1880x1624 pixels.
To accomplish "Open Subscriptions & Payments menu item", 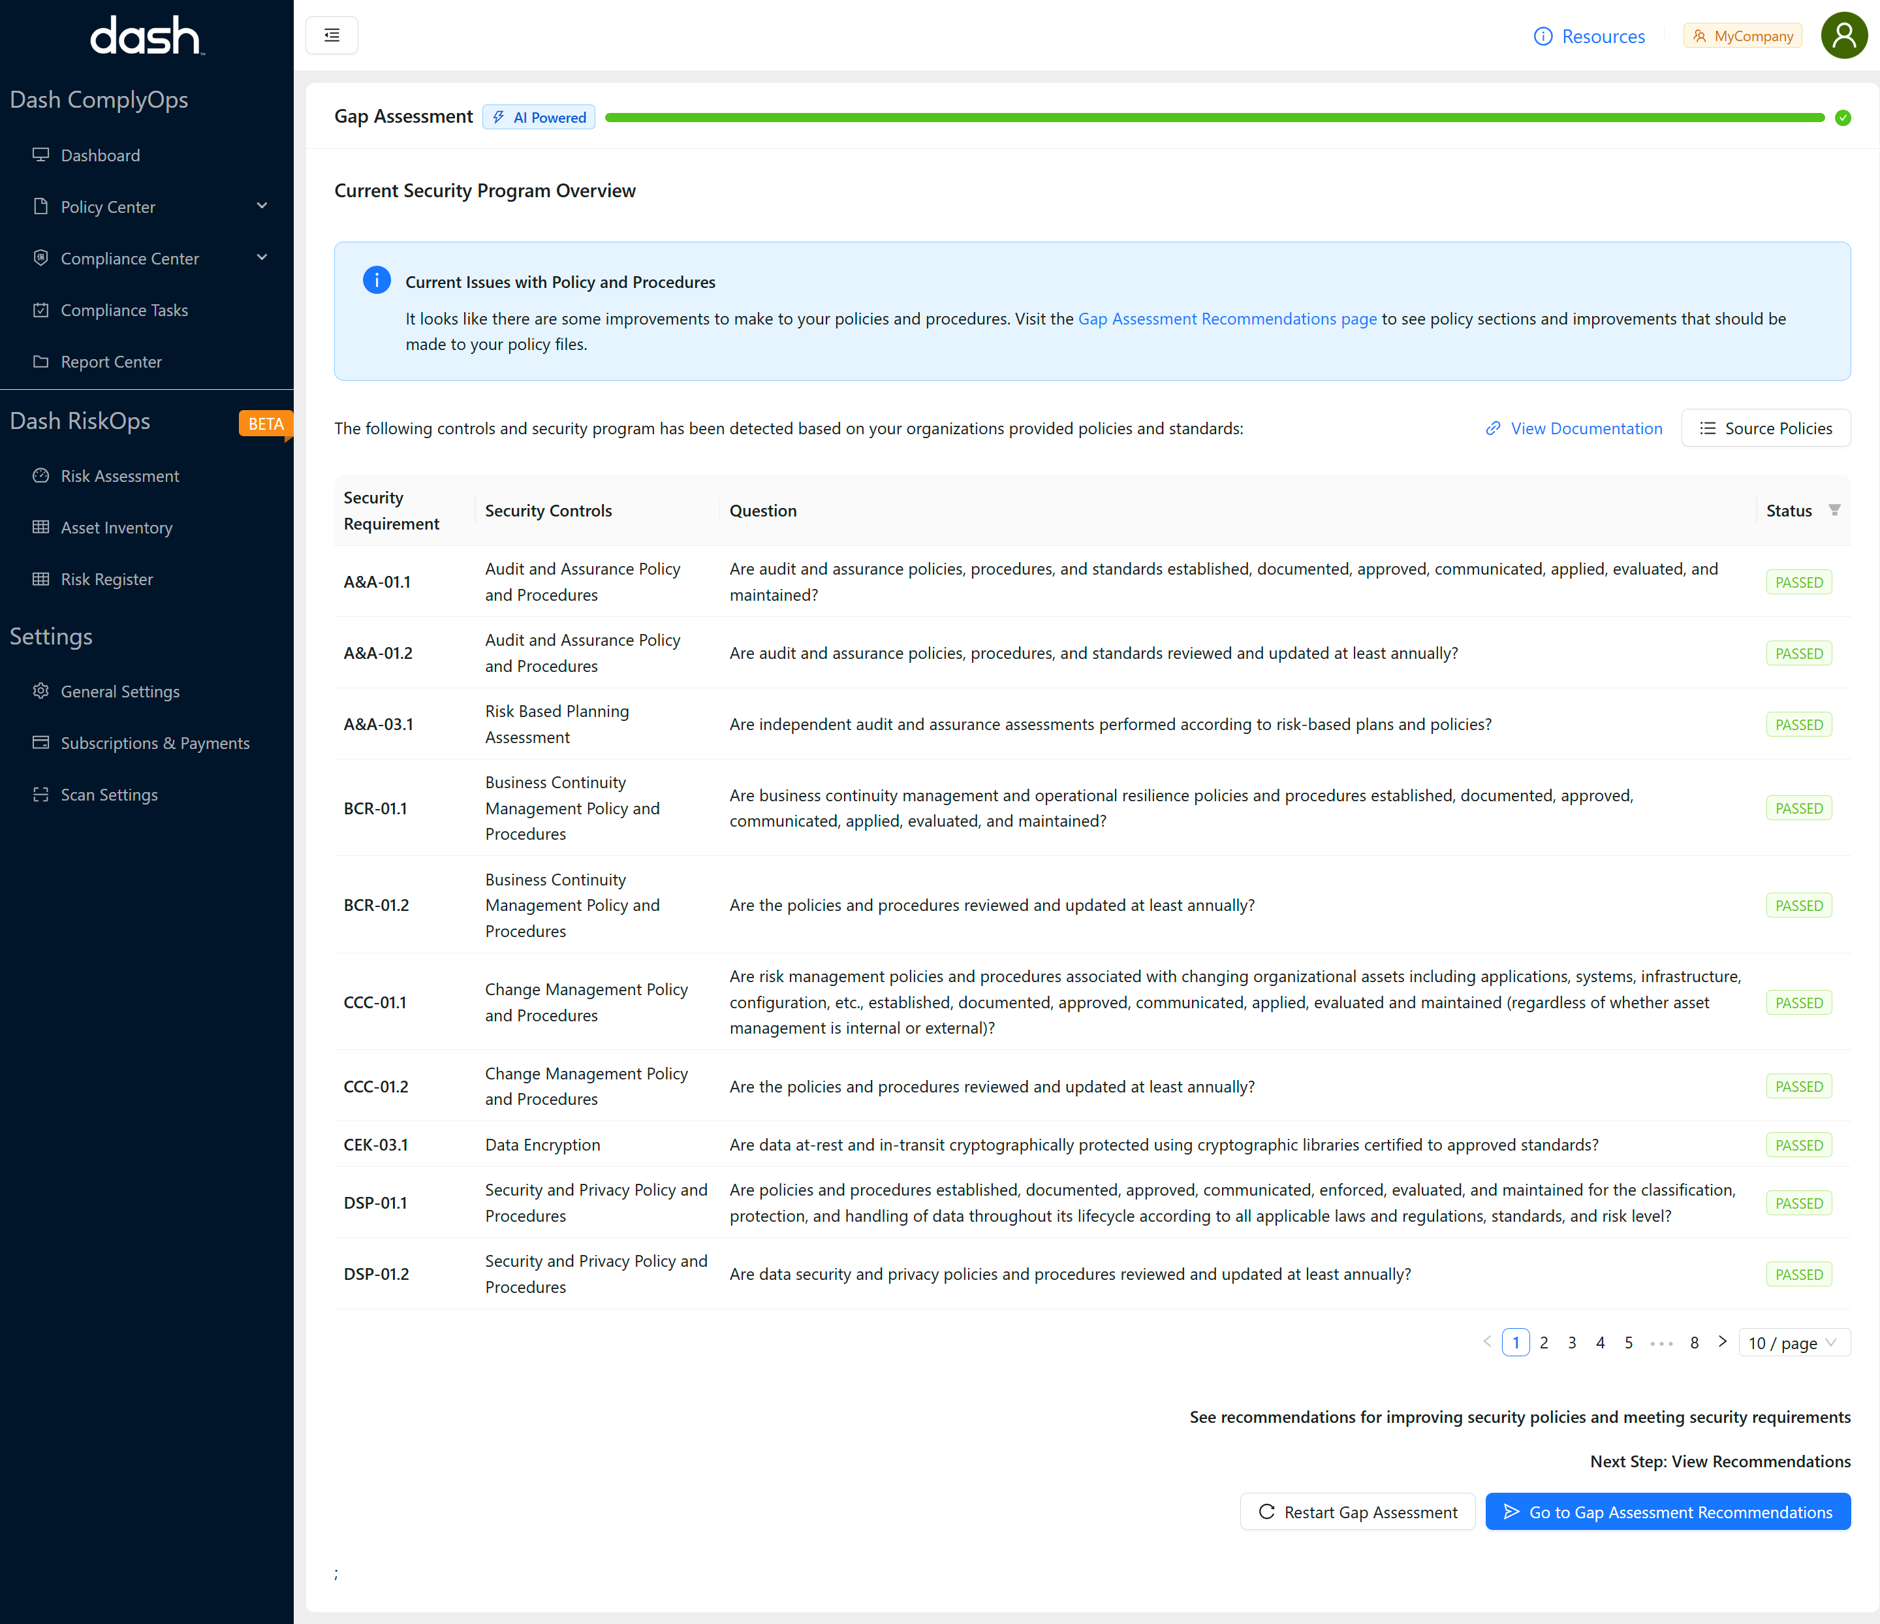I will (154, 742).
